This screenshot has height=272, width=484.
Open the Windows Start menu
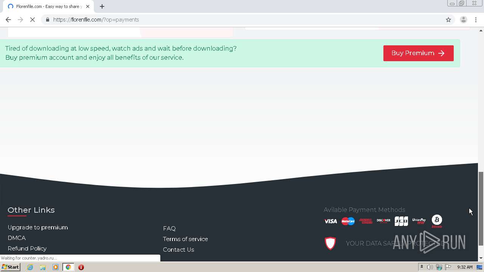click(x=10, y=267)
